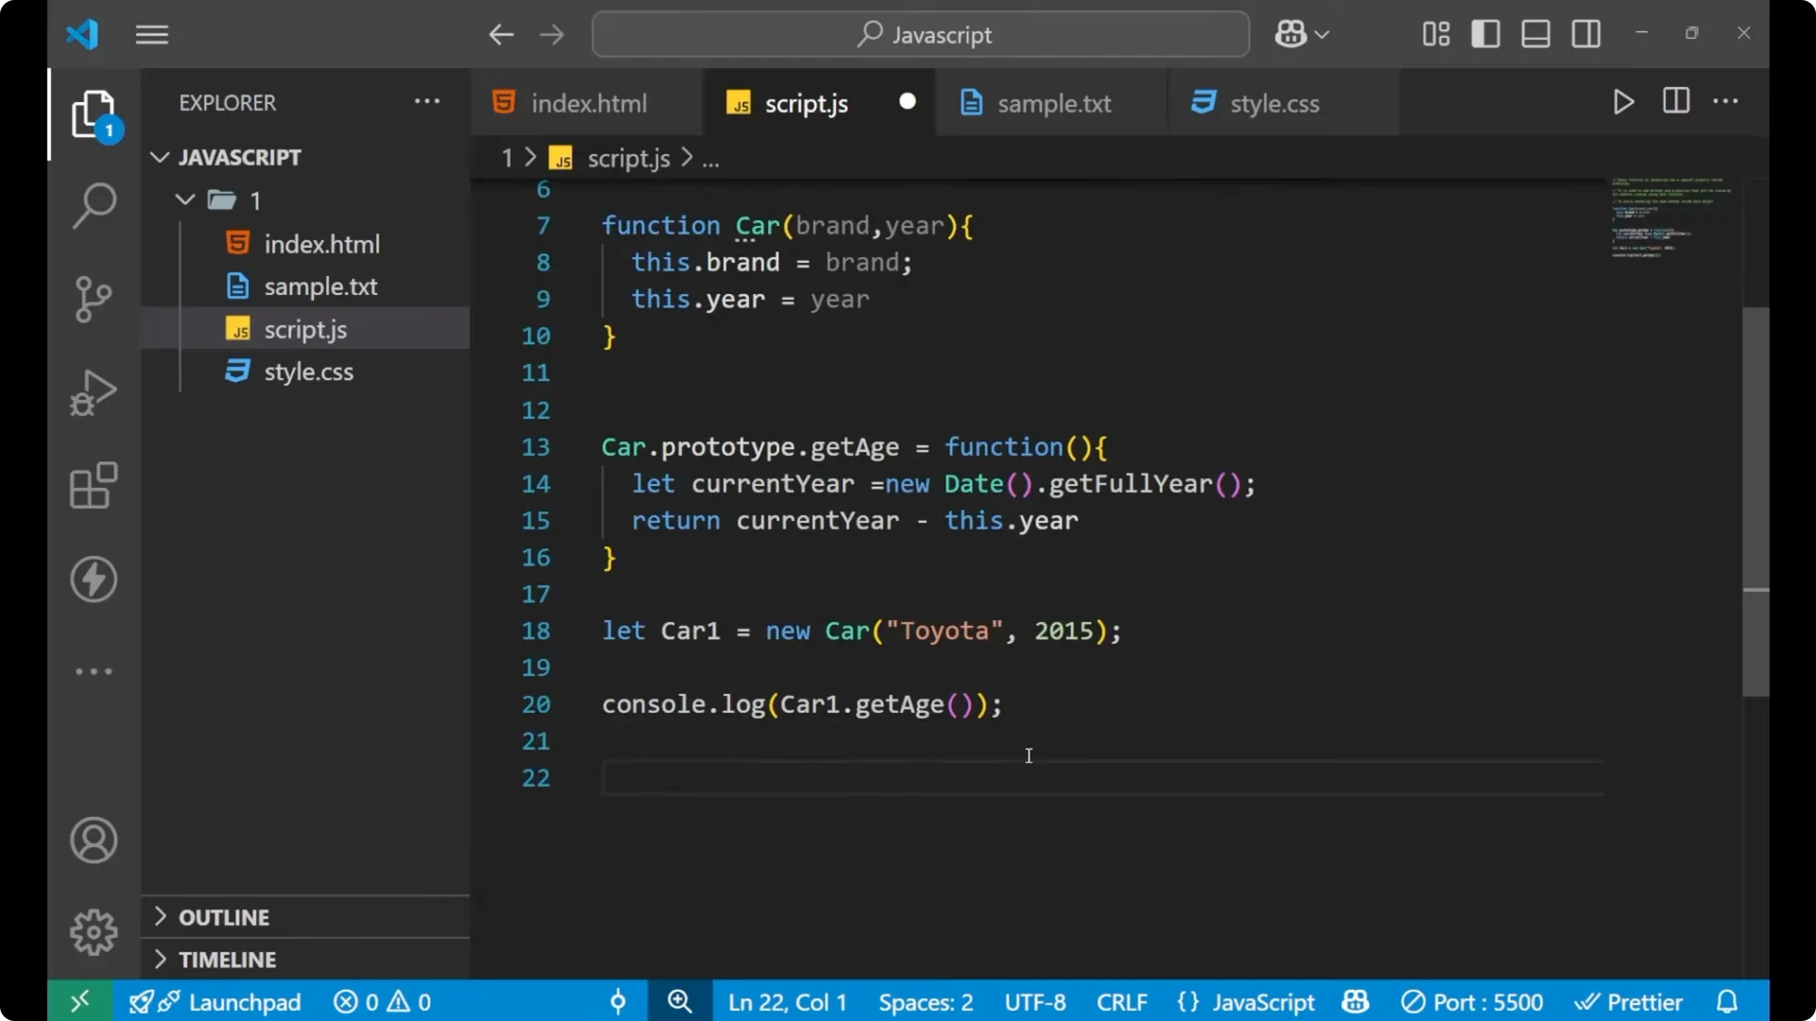Expand the OUTLINE section

(x=224, y=916)
